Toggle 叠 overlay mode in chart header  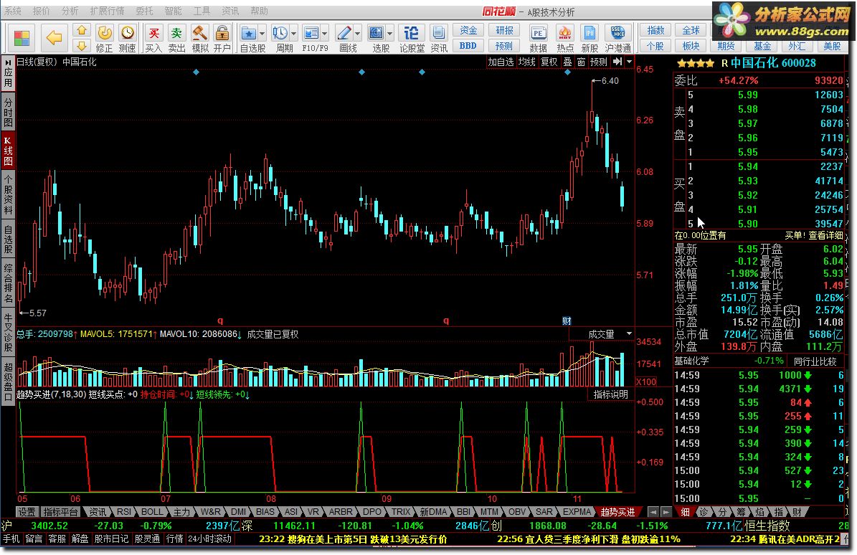(x=568, y=62)
